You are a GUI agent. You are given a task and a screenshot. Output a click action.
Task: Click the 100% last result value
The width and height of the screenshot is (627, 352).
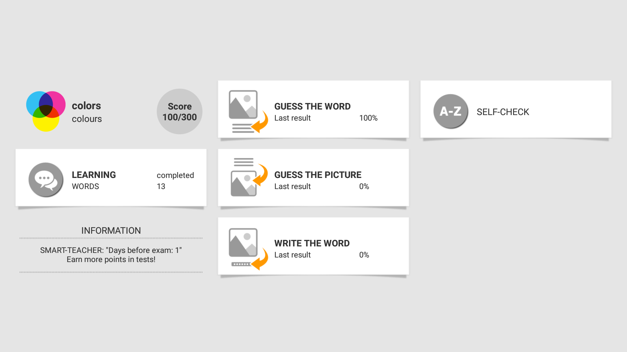click(x=368, y=118)
